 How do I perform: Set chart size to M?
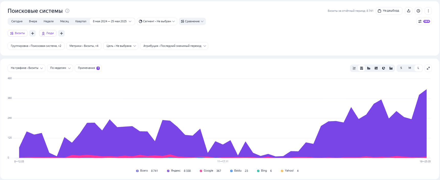[410, 68]
